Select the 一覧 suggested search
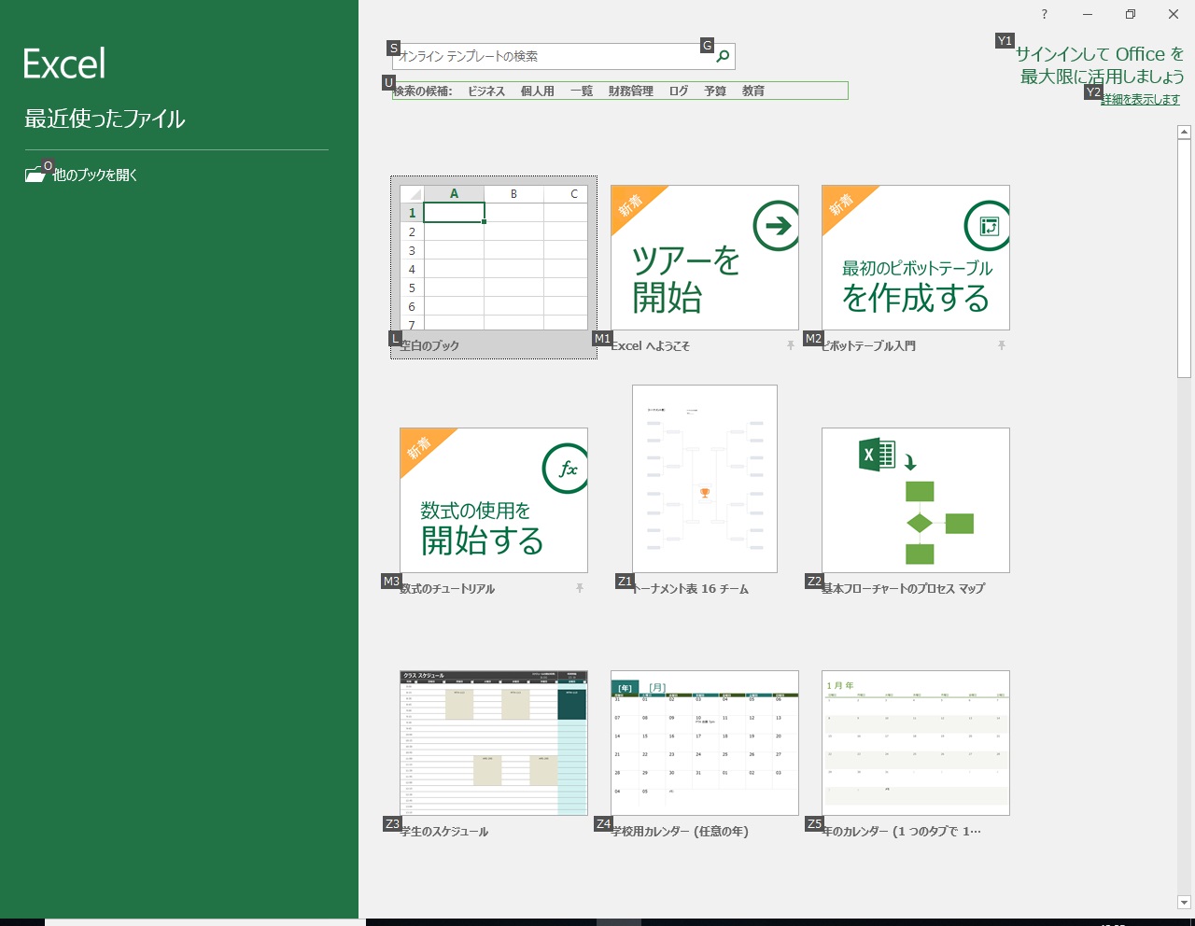 [582, 91]
